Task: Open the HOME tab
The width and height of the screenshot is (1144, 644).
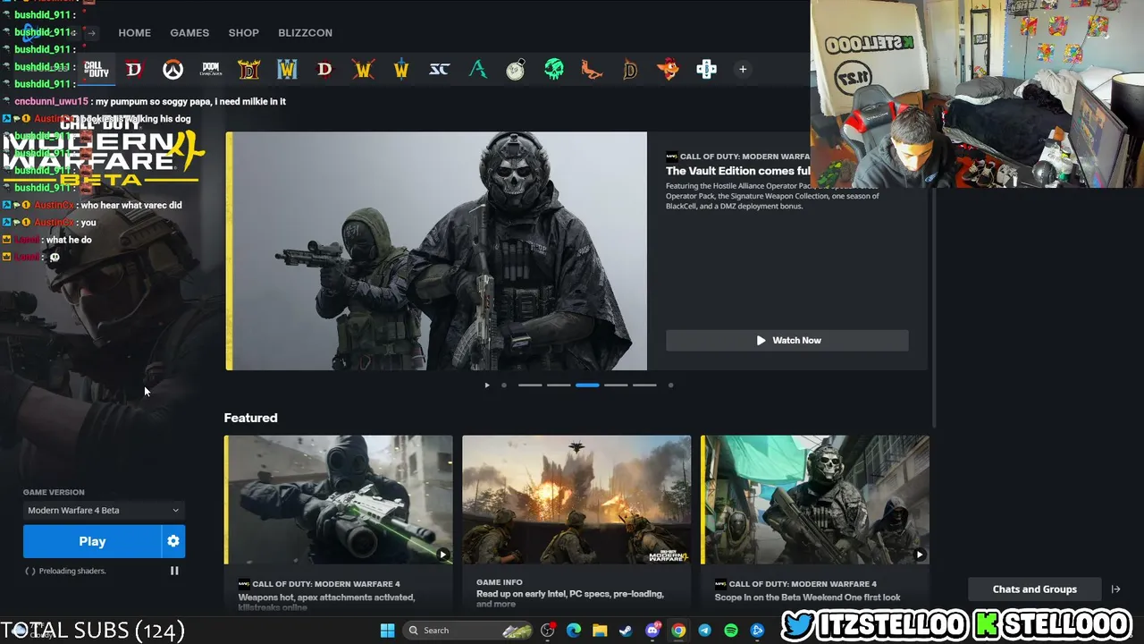Action: click(x=135, y=33)
